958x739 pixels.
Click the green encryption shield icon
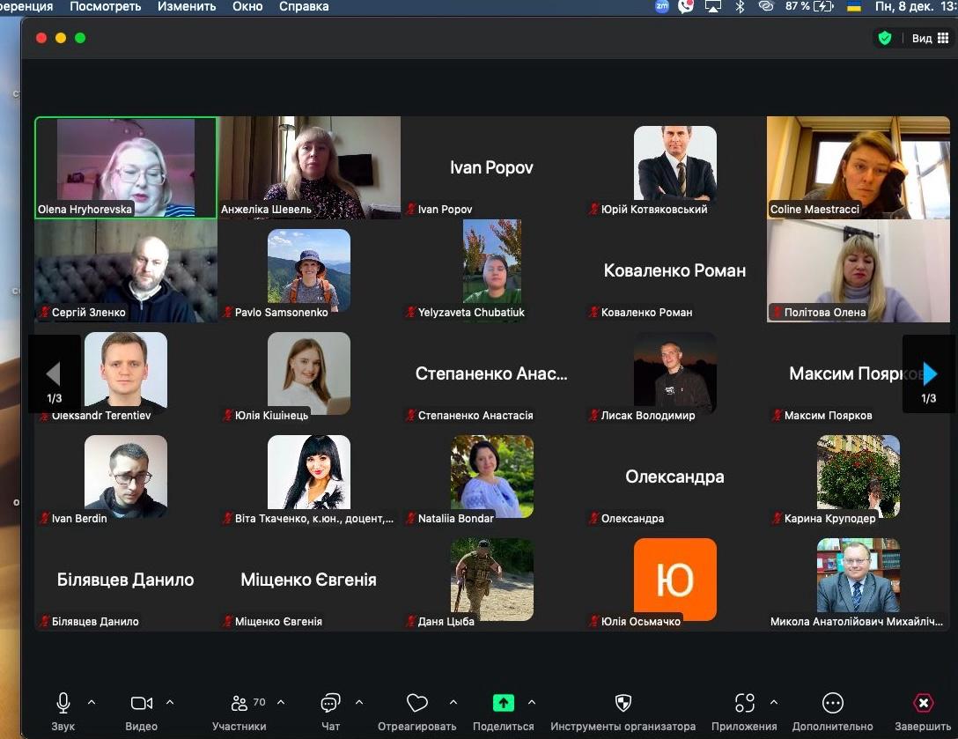tap(884, 38)
